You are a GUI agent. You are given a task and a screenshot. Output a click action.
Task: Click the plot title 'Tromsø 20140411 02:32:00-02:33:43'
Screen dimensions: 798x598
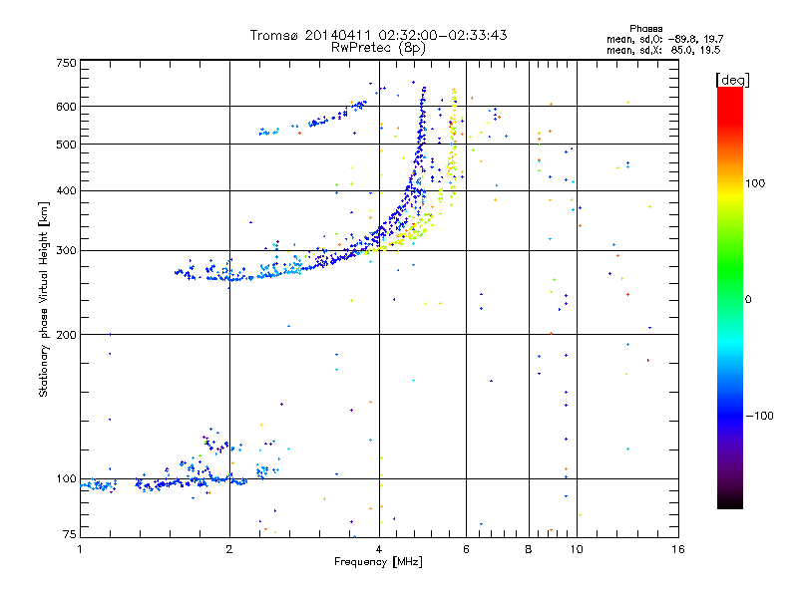[378, 35]
